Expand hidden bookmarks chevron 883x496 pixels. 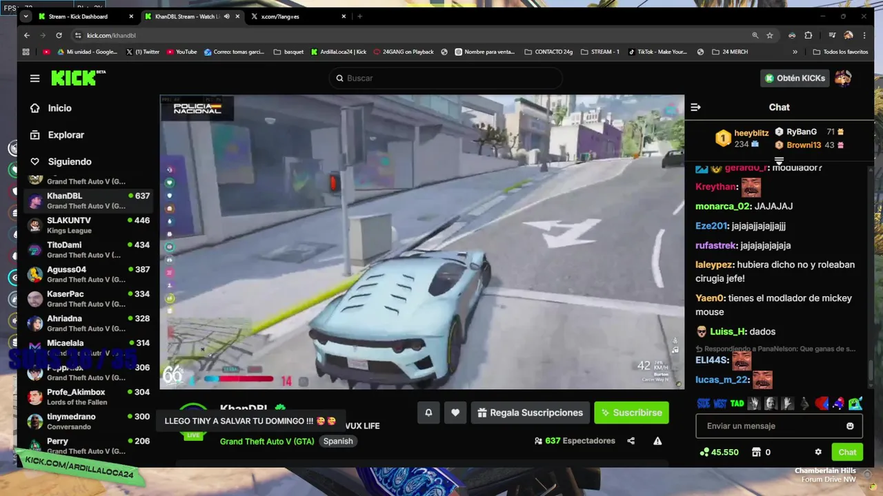pos(795,52)
